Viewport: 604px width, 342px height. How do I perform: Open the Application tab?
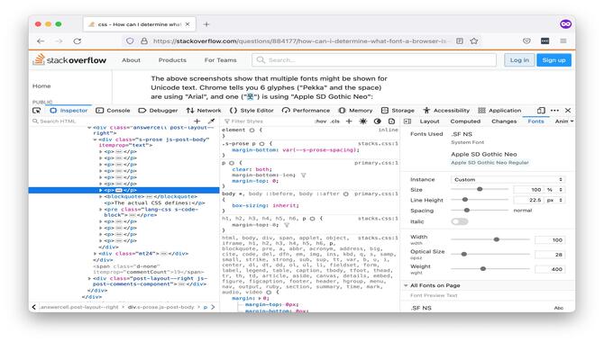click(x=499, y=111)
